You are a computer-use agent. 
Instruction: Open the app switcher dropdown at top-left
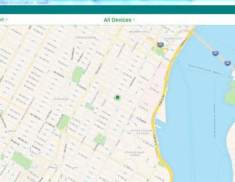point(4,19)
